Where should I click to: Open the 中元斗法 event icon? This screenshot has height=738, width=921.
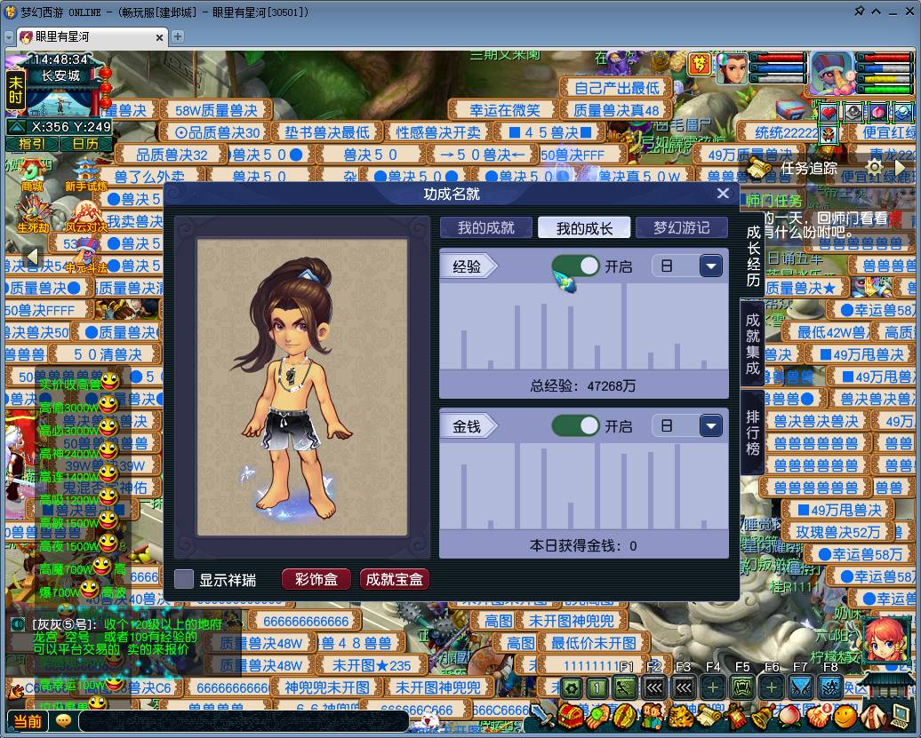(x=87, y=255)
